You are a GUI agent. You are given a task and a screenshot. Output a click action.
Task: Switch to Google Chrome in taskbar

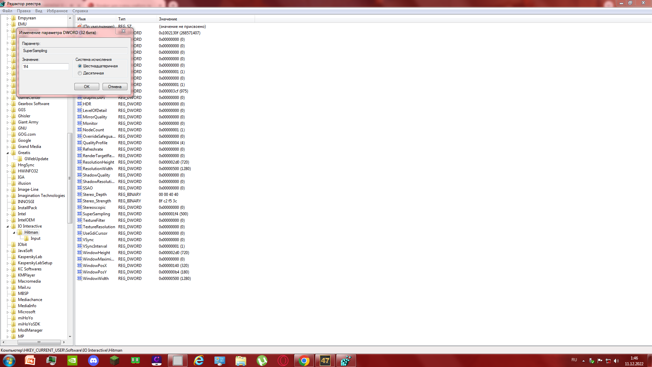[x=304, y=361]
